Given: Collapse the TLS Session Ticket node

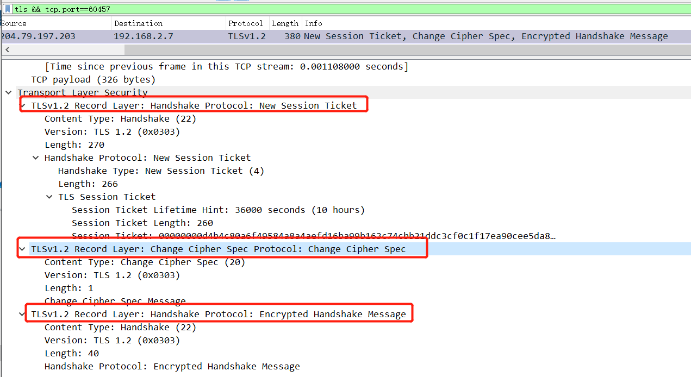Looking at the screenshot, I should click(49, 197).
